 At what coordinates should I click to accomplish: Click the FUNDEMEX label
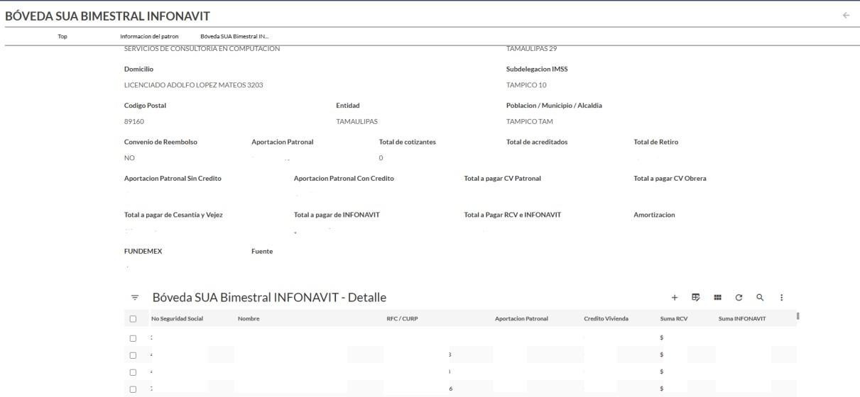[x=143, y=251]
